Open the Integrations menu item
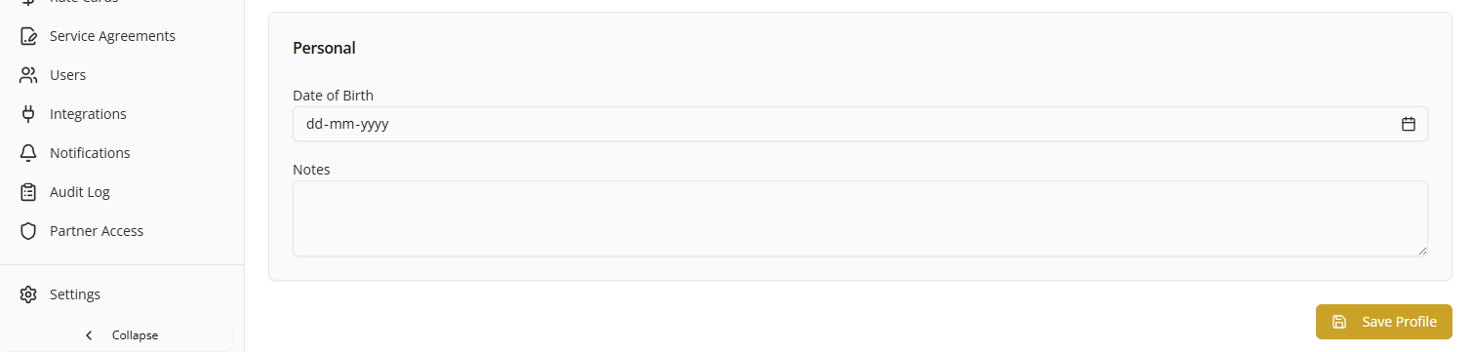The width and height of the screenshot is (1472, 352). pos(88,114)
